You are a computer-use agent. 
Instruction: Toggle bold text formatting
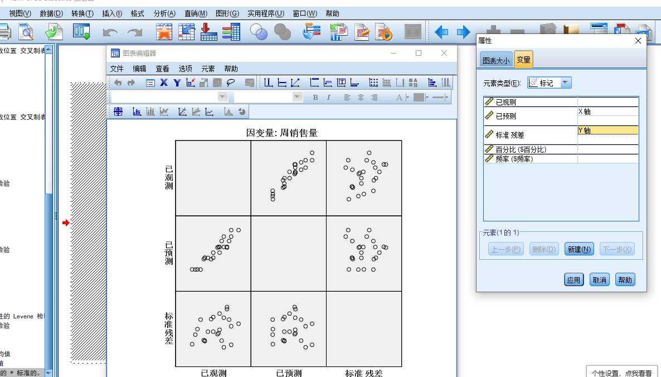point(315,98)
